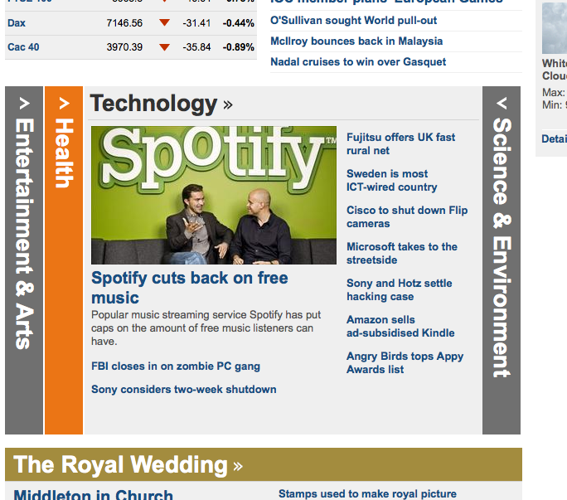This screenshot has height=500, width=567.
Task: Click the Dax percentage change -0.44%
Action: pyautogui.click(x=238, y=23)
